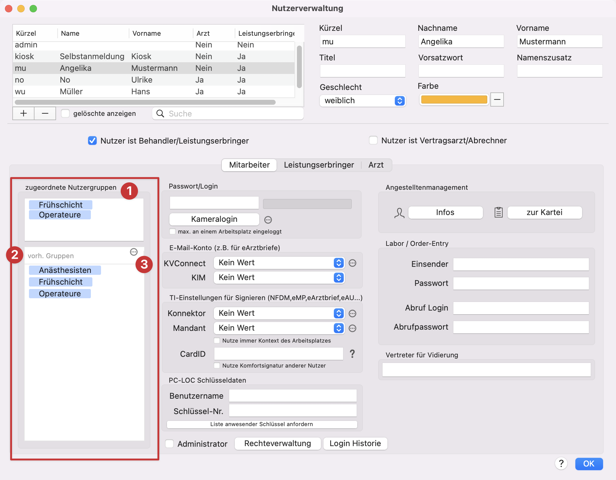Image resolution: width=616 pixels, height=480 pixels.
Task: Click the Vorname input field
Action: tap(560, 41)
